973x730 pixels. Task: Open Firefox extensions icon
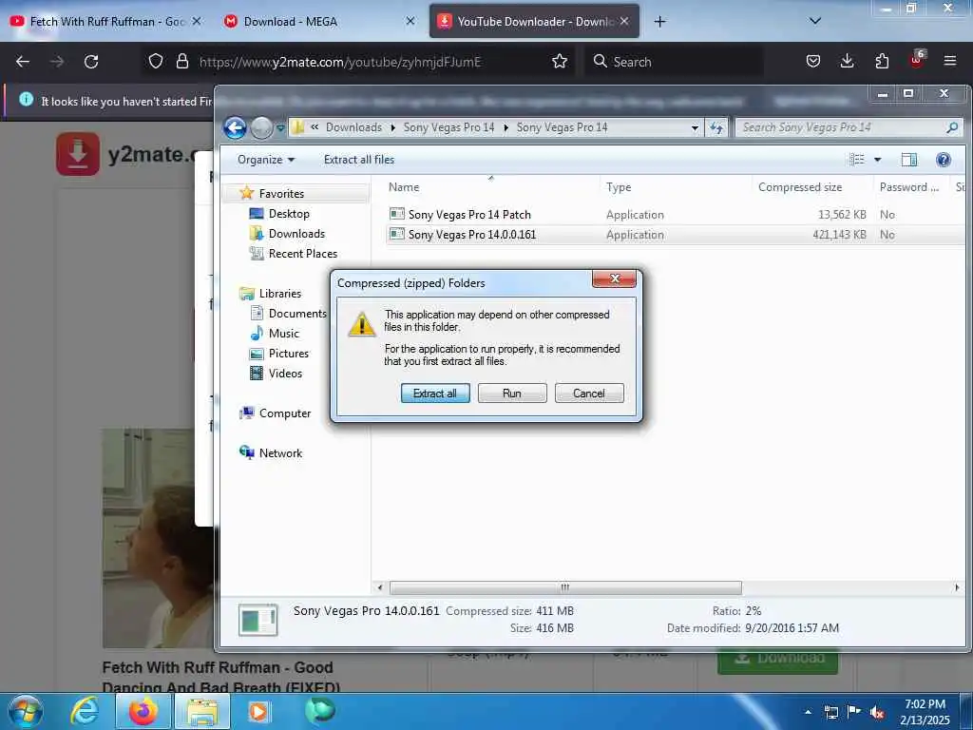(882, 62)
